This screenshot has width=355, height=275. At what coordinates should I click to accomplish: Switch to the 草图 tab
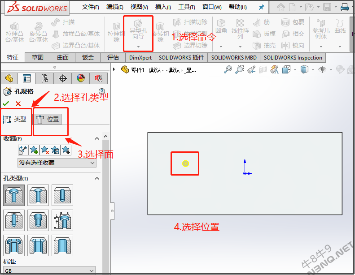38,57
